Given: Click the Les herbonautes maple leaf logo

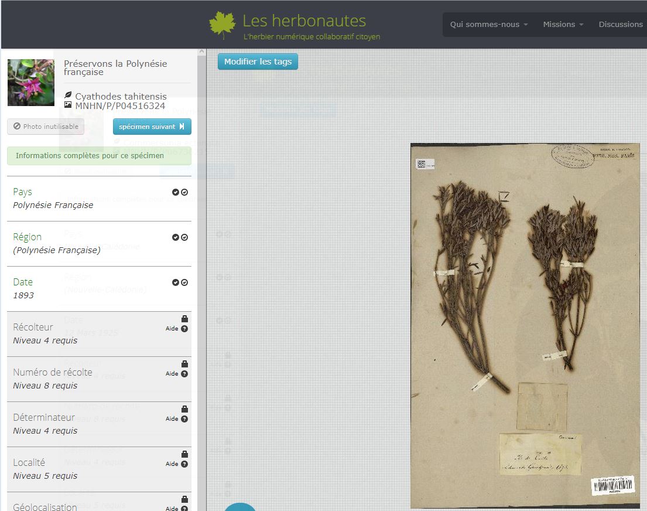Looking at the screenshot, I should (x=222, y=25).
